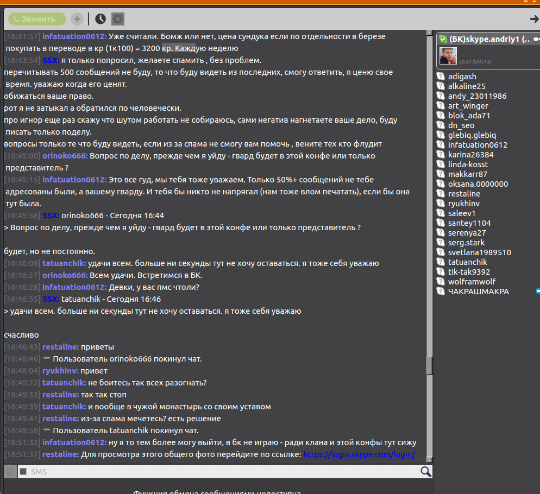
Task: Click sender orinoko666 at 16:45:00
Action: pos(65,156)
